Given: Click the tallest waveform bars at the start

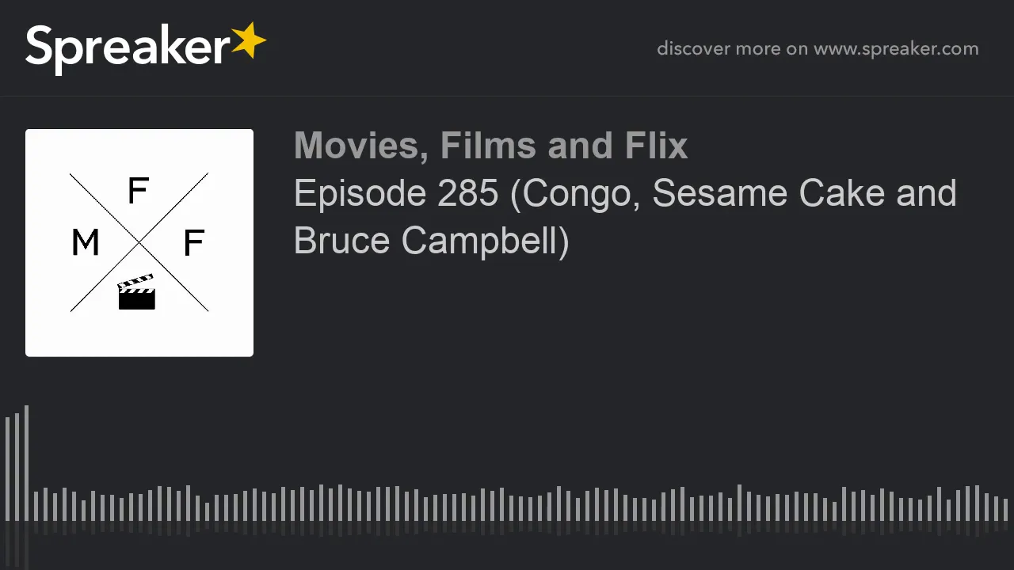Looking at the screenshot, I should click(17, 463).
